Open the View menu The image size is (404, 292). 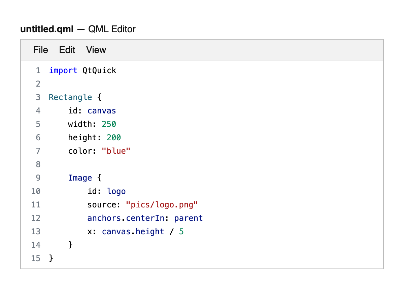pyautogui.click(x=96, y=50)
